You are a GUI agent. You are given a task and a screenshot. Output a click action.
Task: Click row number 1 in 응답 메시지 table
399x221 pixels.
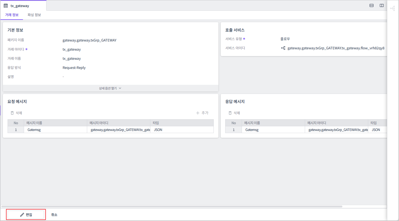click(234, 130)
